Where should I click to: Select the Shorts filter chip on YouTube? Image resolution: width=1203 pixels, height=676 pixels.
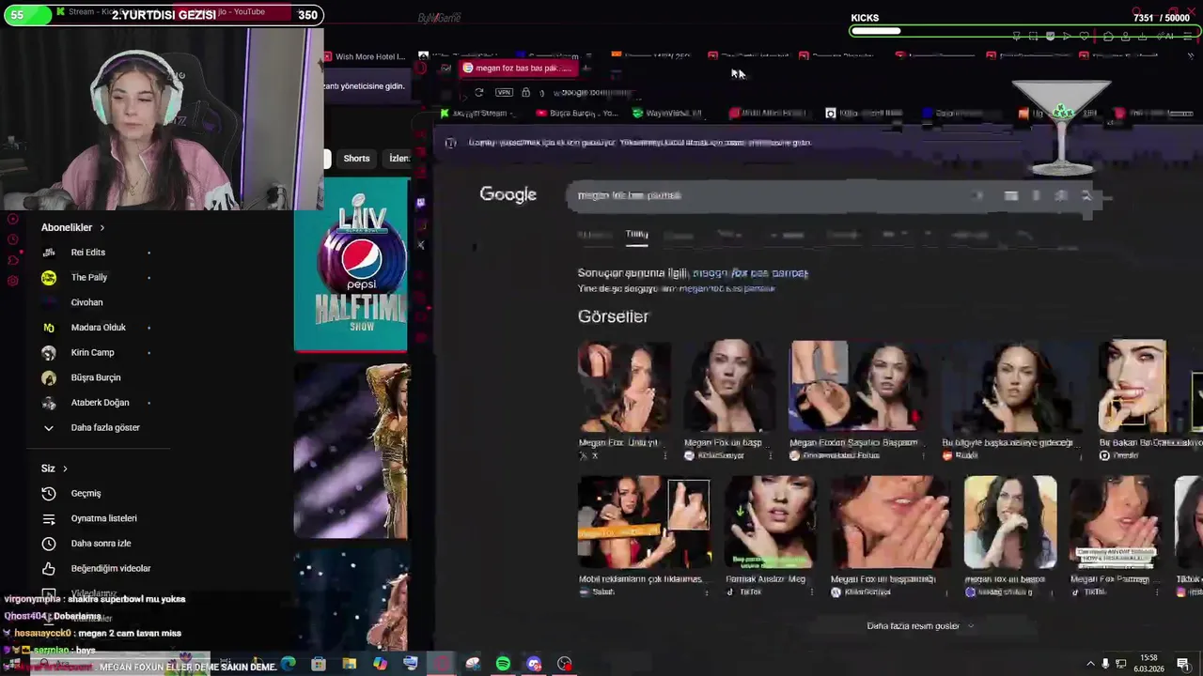pos(356,159)
